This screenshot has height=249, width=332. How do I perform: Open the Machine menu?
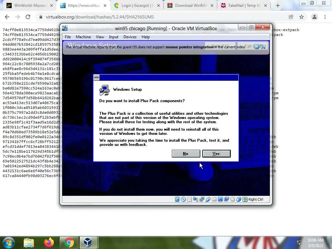click(x=83, y=37)
